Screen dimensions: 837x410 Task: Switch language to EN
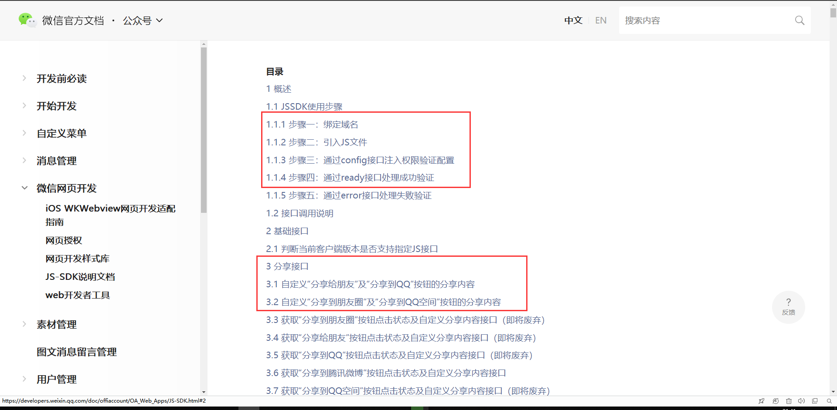(x=601, y=20)
